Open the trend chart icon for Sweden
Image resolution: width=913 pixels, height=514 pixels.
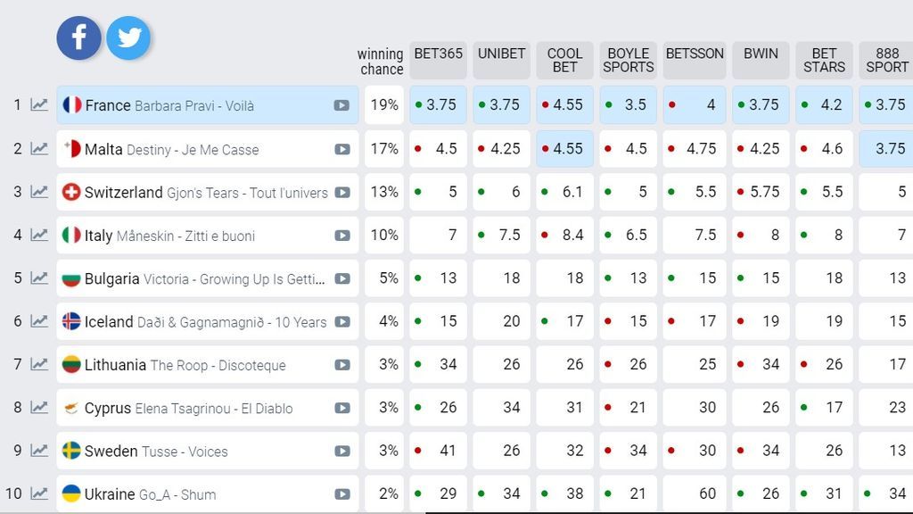click(39, 451)
